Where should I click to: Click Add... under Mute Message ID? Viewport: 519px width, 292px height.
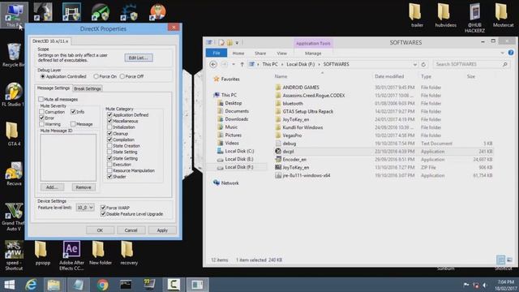(x=52, y=187)
